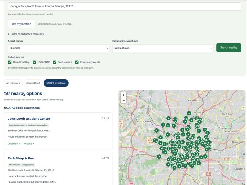Click the SNAP retailer paid groceries tag
This screenshot has width=247, height=185.
22,165
